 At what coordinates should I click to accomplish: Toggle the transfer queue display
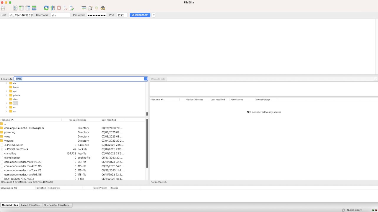(x=34, y=8)
